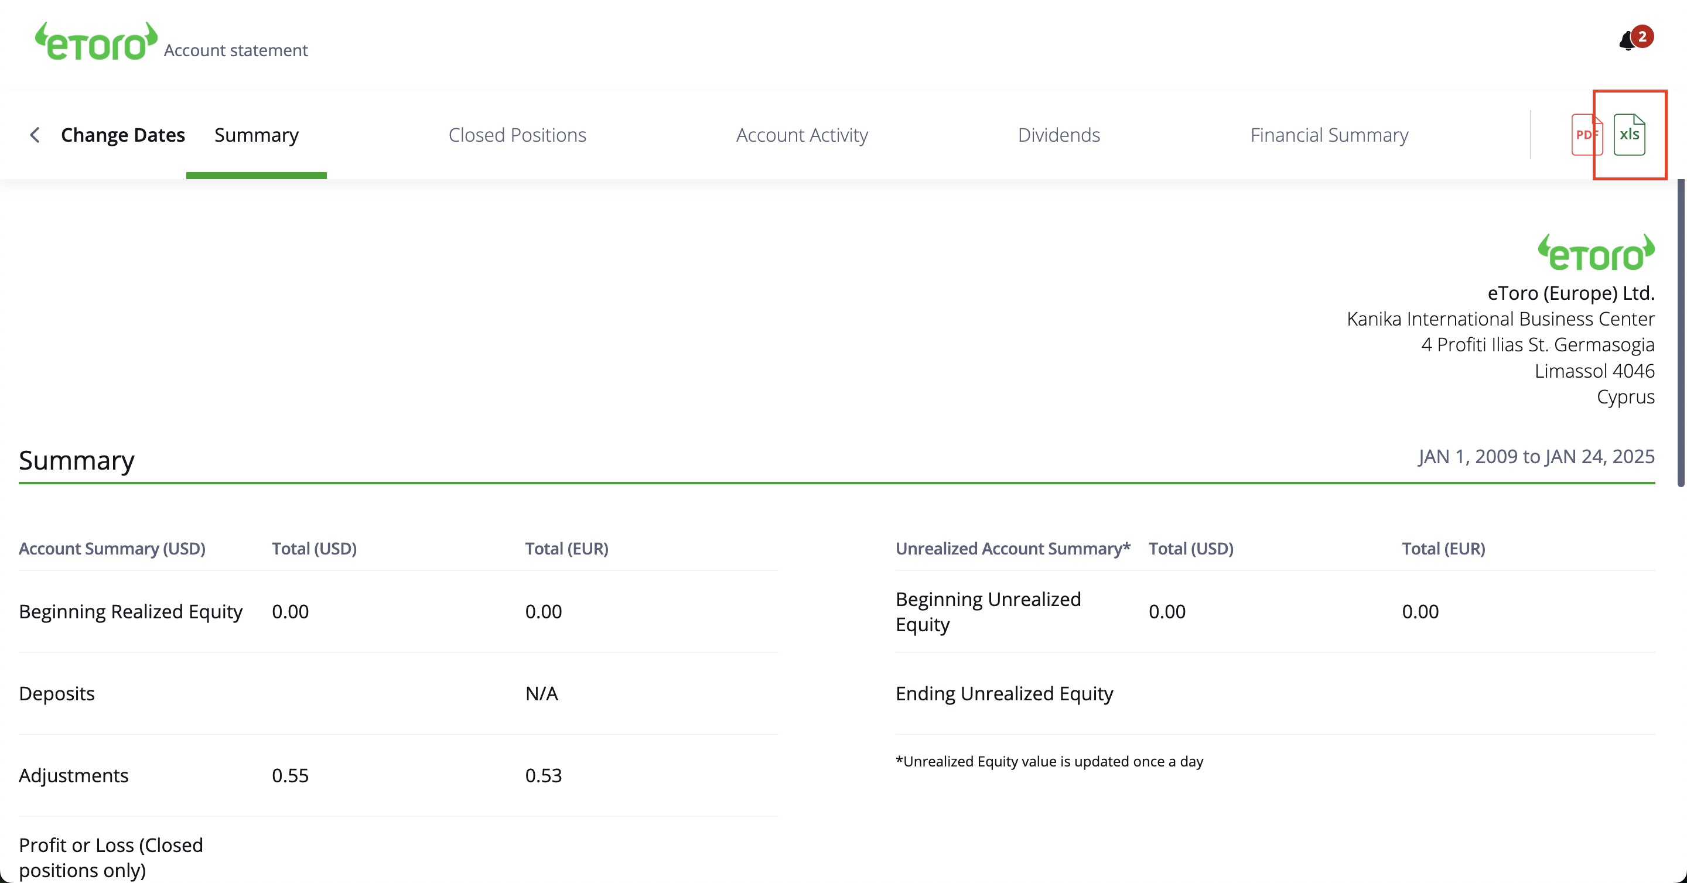Click Adjustments EUR value '0.53'
The image size is (1687, 883).
tap(544, 775)
